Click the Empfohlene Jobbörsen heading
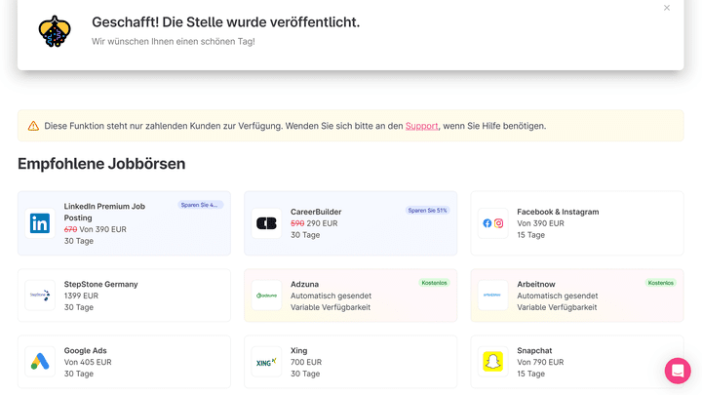This screenshot has height=395, width=702. click(101, 164)
